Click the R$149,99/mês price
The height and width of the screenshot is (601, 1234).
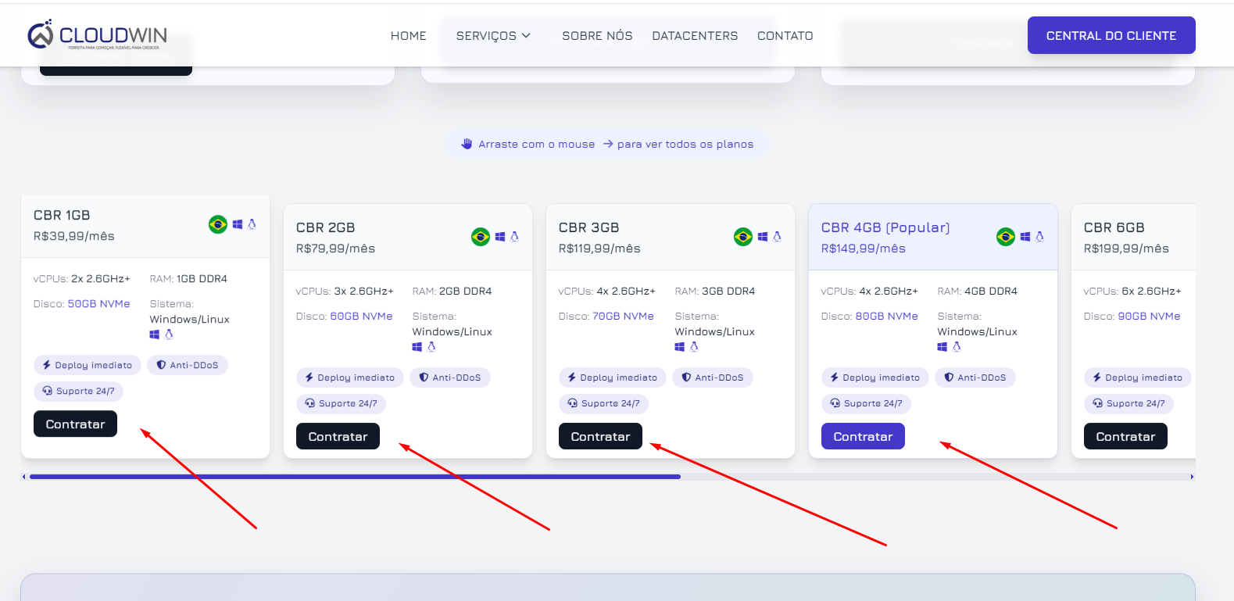pos(864,249)
